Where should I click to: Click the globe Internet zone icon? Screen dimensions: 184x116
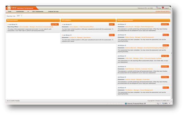pyautogui.click(x=126, y=103)
